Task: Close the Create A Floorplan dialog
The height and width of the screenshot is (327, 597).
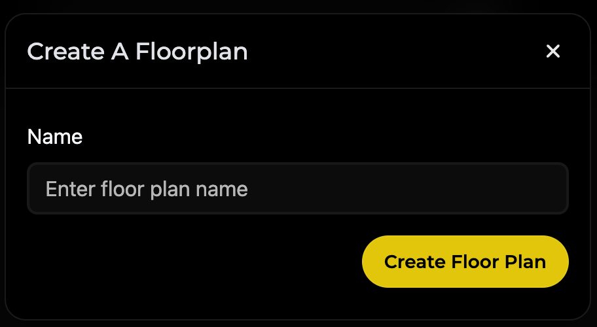Action: 553,51
